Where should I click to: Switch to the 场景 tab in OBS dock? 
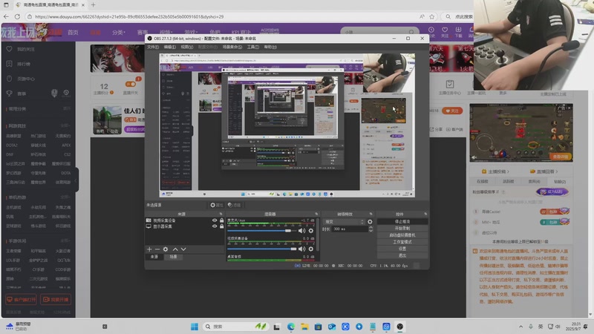point(173,257)
